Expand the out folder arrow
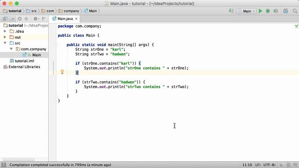Screen dimensions: 299x168 point(5,37)
